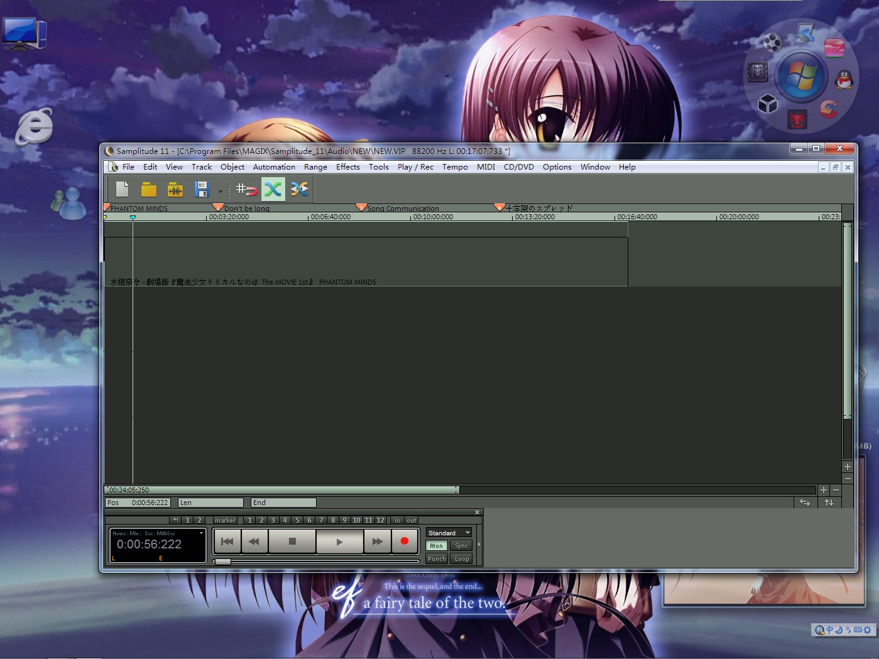
Task: Open the Automation menu
Action: (x=274, y=167)
